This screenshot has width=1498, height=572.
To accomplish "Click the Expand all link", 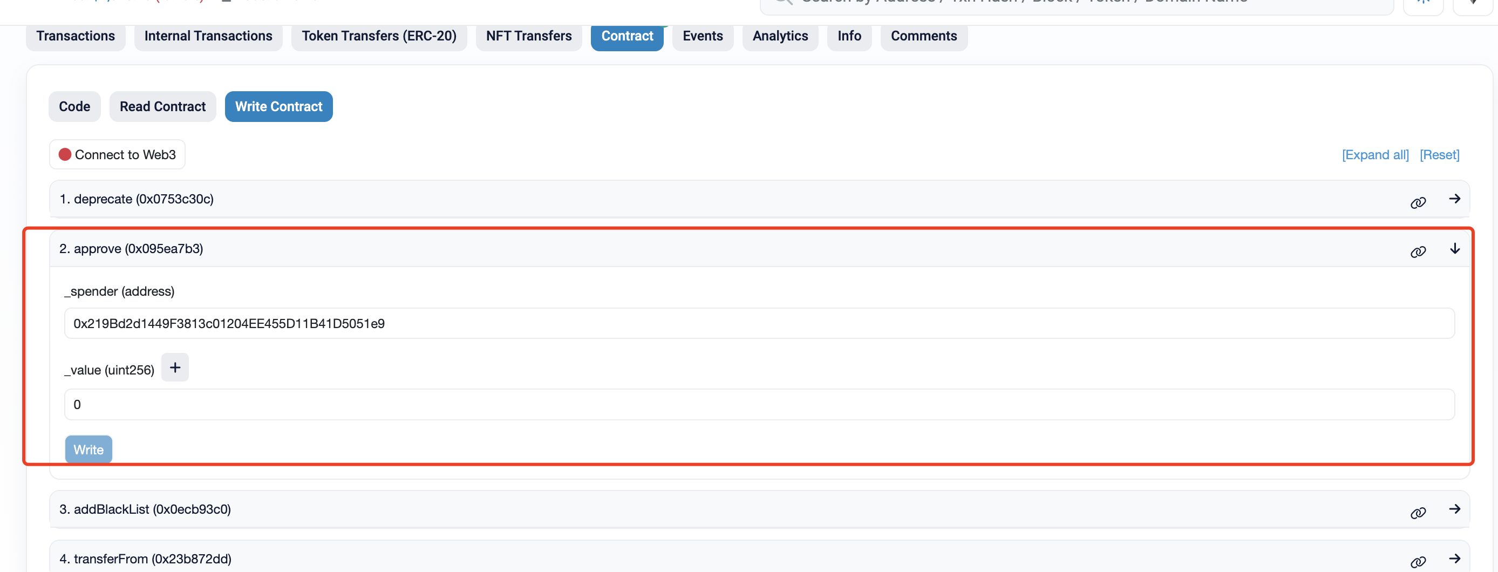I will 1375,155.
